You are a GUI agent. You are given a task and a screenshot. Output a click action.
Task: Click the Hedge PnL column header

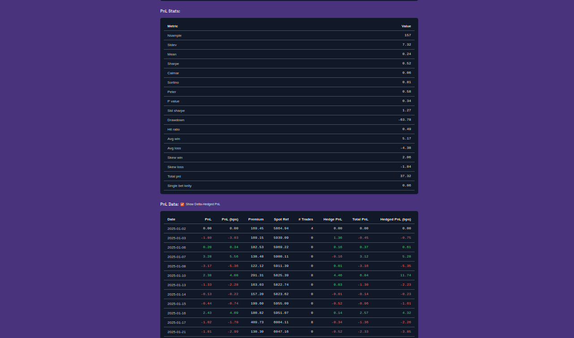[x=333, y=219]
